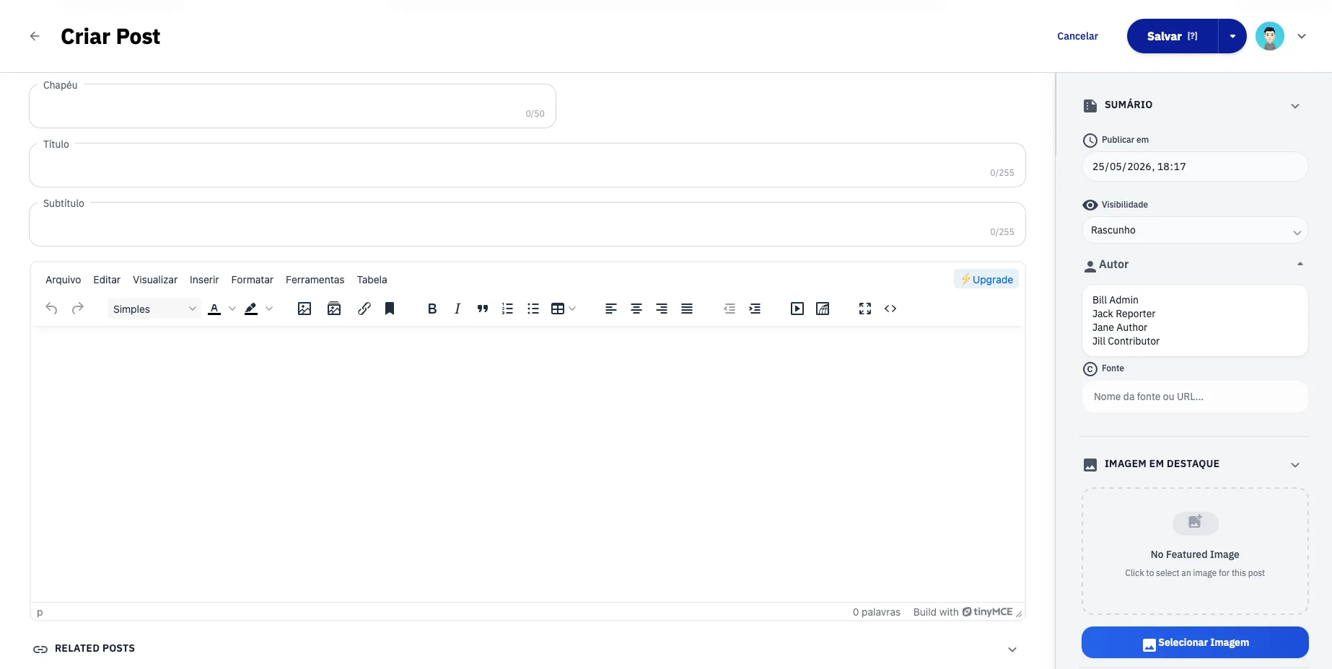Click the Build with tinyMCE link
The width and height of the screenshot is (1332, 669).
click(x=963, y=612)
